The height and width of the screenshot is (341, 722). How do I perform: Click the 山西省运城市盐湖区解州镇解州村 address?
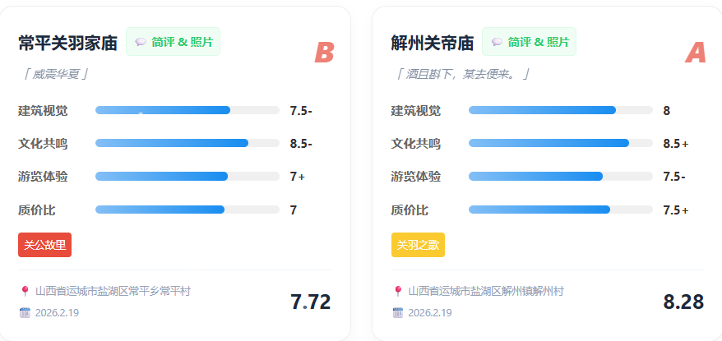(x=486, y=291)
